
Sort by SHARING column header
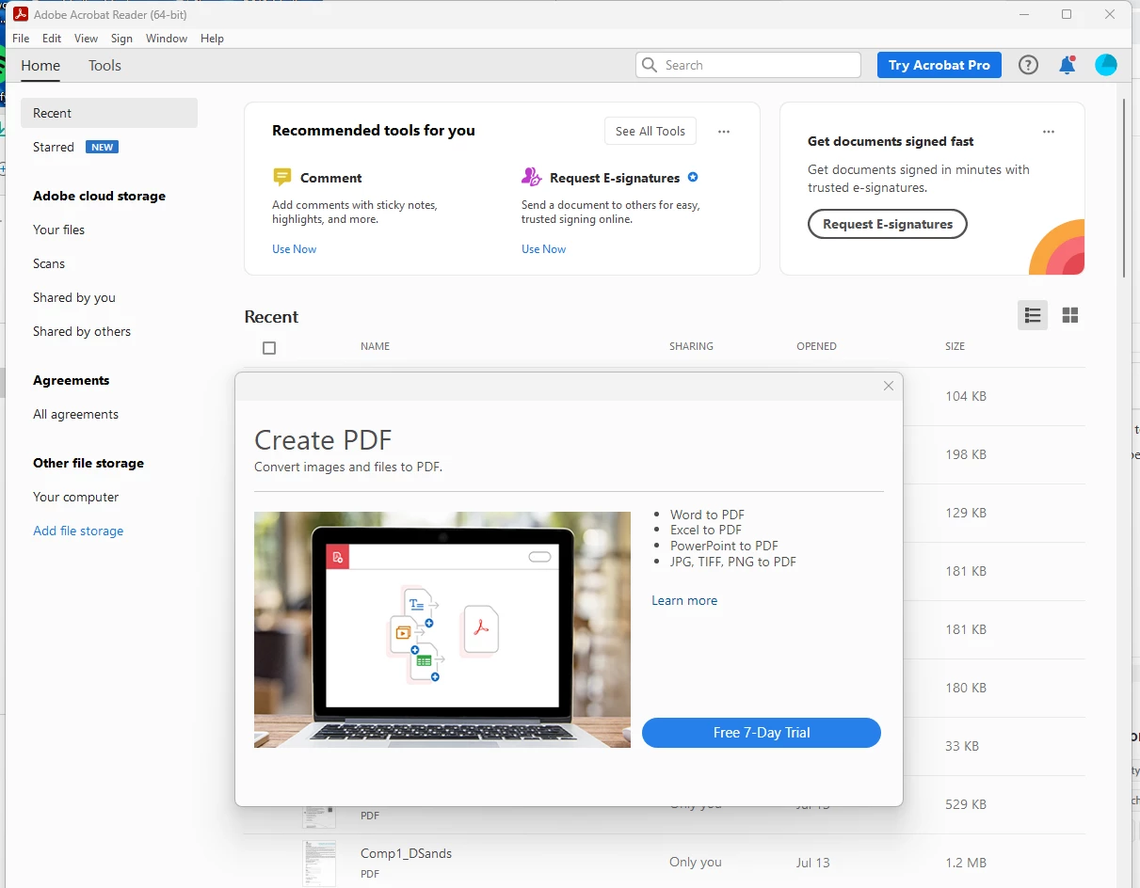pyautogui.click(x=691, y=346)
